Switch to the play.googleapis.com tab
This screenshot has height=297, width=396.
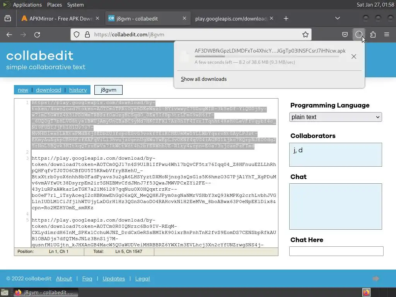234,19
